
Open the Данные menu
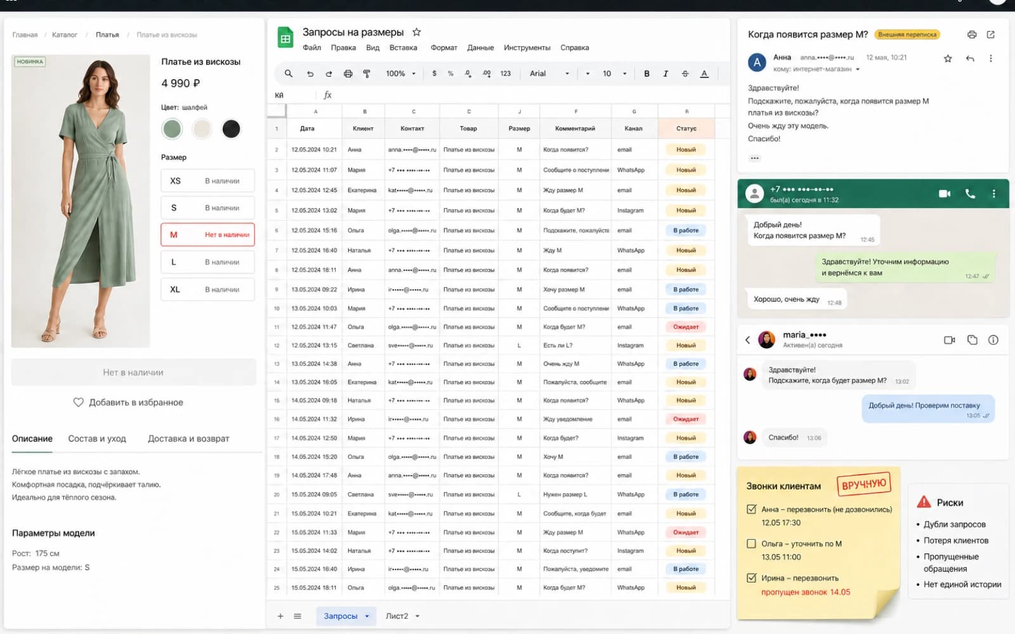click(x=480, y=48)
